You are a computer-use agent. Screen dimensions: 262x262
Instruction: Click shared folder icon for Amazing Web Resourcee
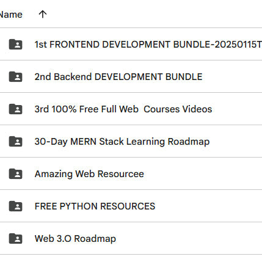(15, 174)
